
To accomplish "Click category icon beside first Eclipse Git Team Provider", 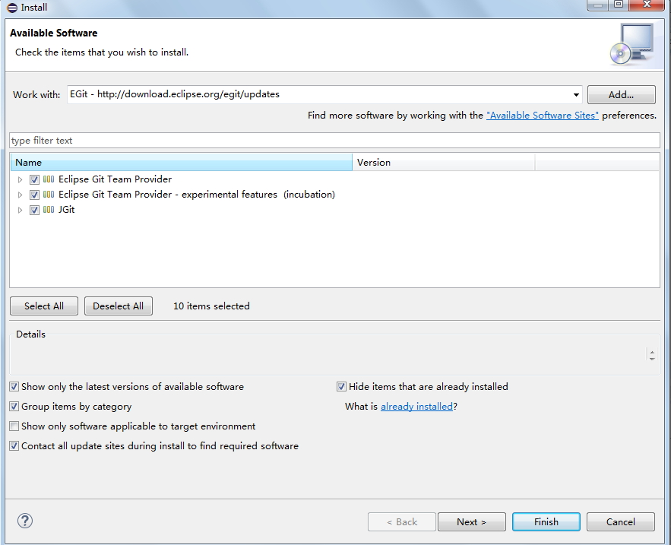I will coord(49,179).
